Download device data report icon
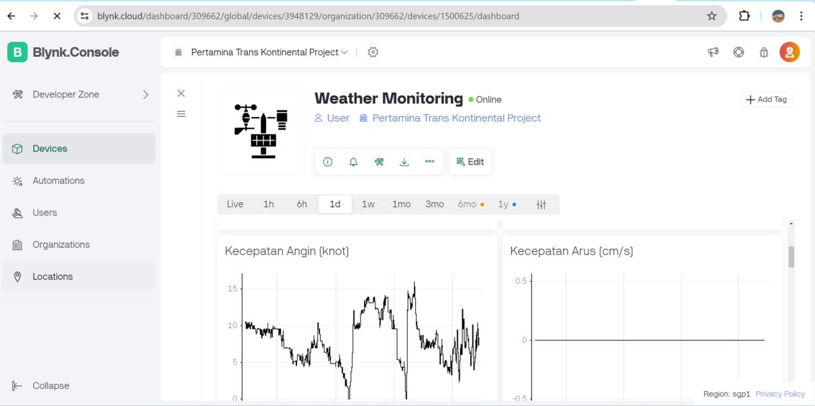Viewport: 815px width, 406px height. point(404,162)
